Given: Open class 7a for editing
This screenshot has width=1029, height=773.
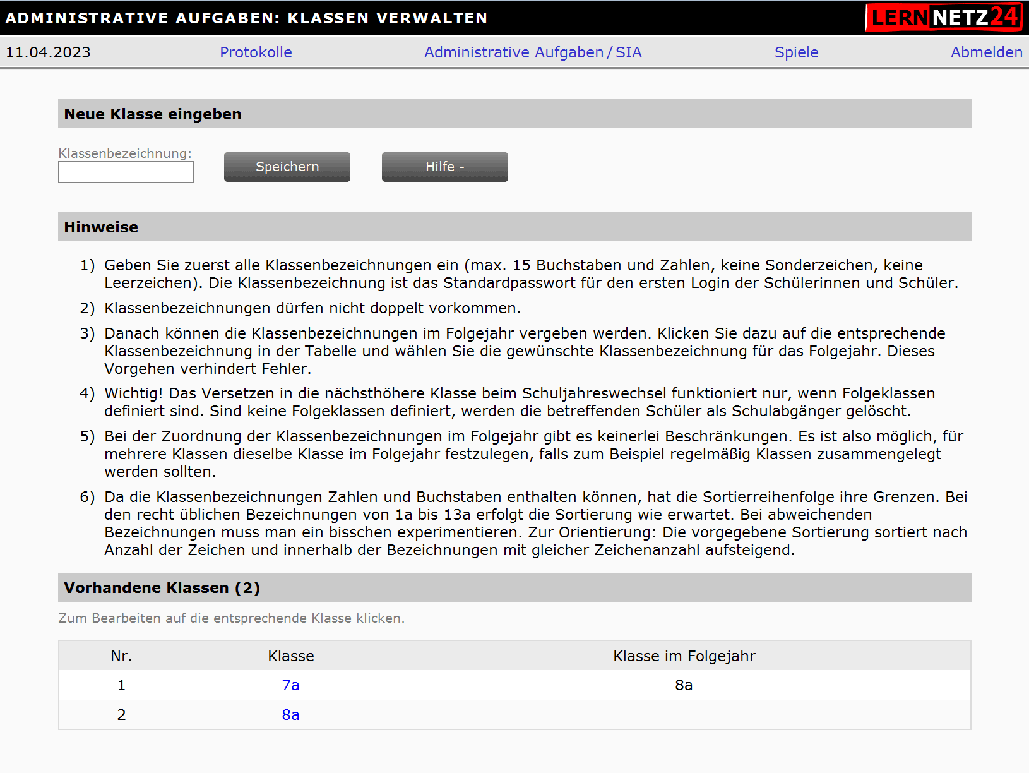Looking at the screenshot, I should click(x=290, y=685).
